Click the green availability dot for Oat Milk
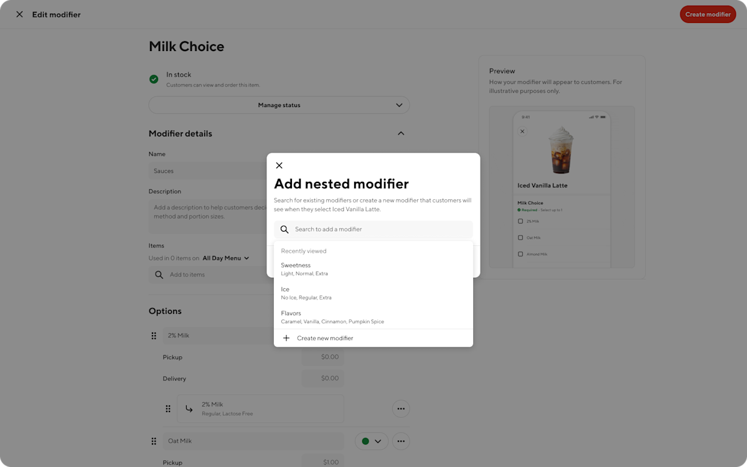The image size is (747, 467). pos(367,441)
